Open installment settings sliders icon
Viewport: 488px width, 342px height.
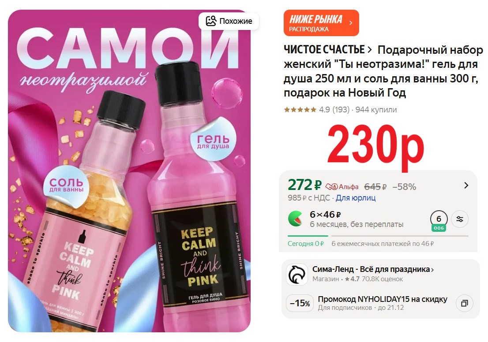tap(460, 219)
